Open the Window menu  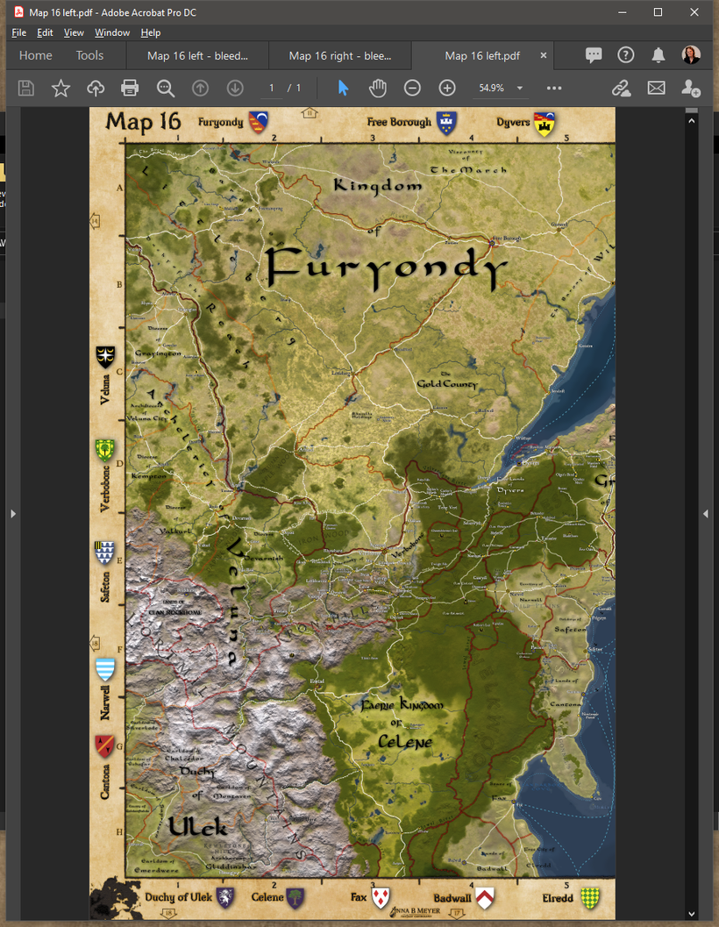coord(112,32)
